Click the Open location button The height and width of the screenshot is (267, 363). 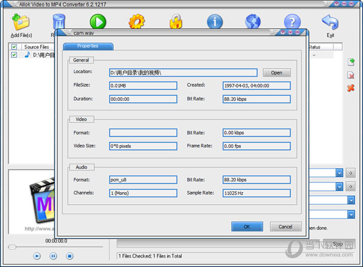(x=276, y=72)
